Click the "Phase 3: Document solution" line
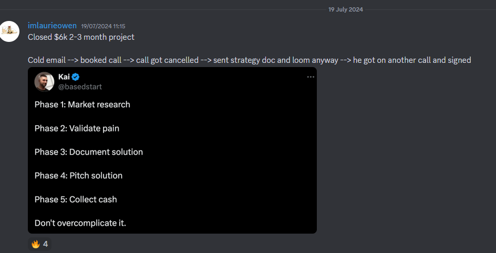Screen dimensions: 496x253 pos(88,152)
